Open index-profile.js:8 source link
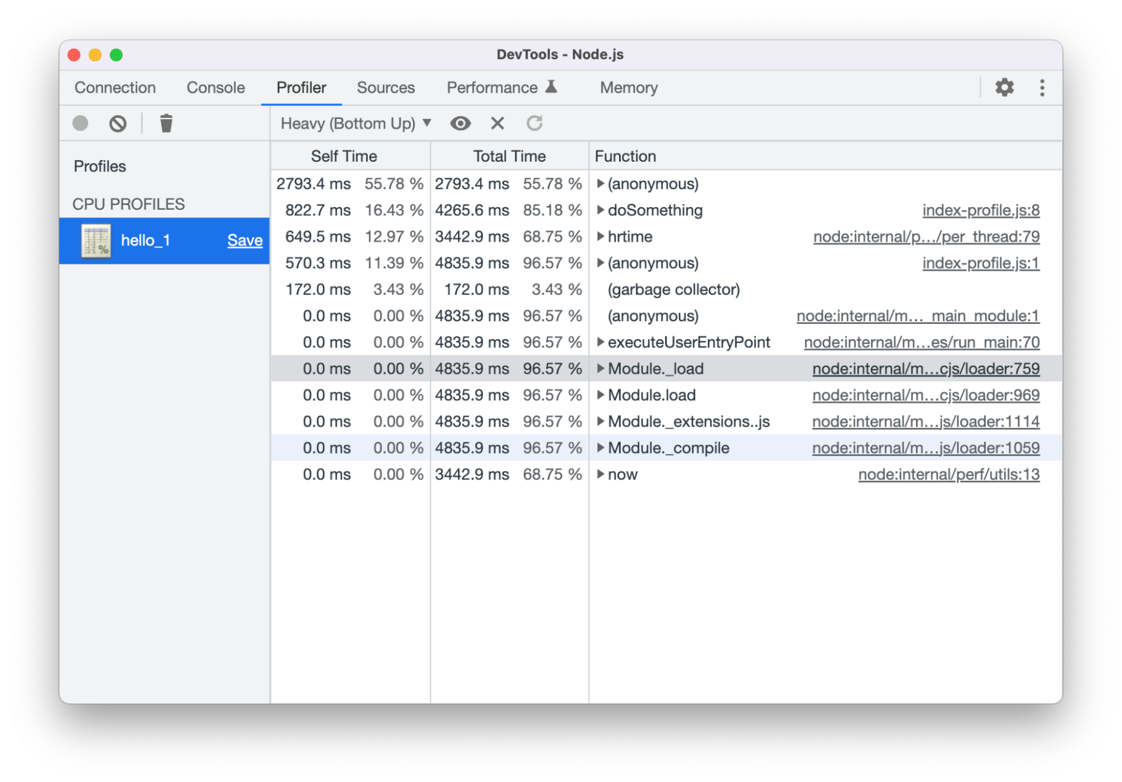 [981, 210]
